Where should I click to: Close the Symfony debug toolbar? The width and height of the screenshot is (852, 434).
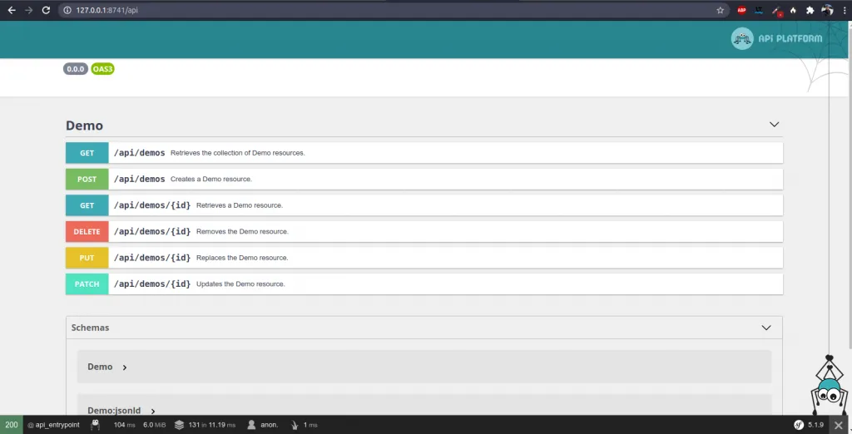coord(839,425)
